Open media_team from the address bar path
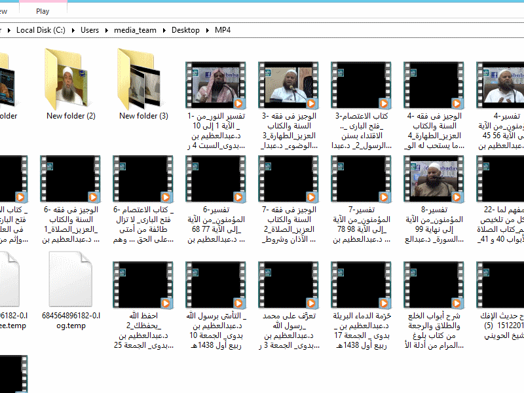The width and height of the screenshot is (524, 393). tap(135, 30)
